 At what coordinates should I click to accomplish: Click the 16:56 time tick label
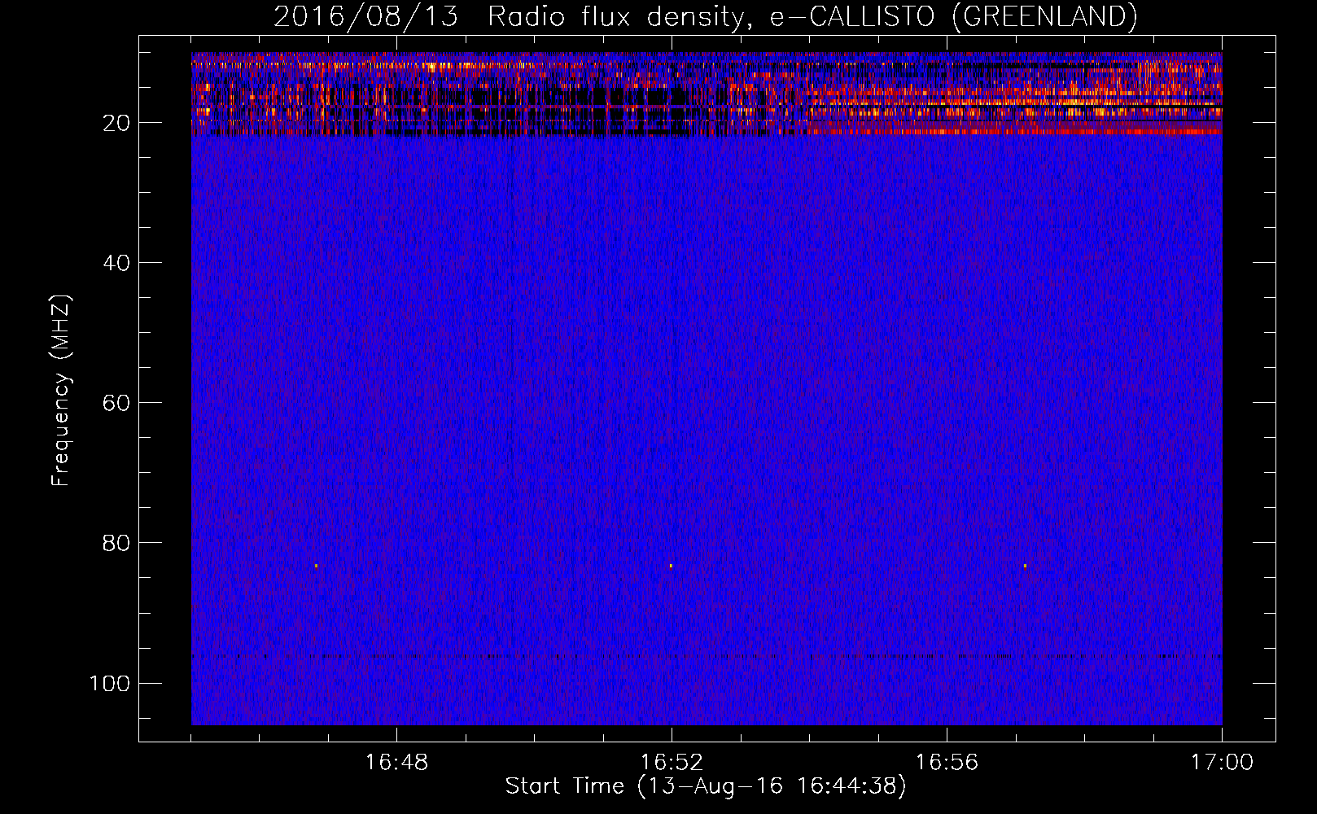947,762
